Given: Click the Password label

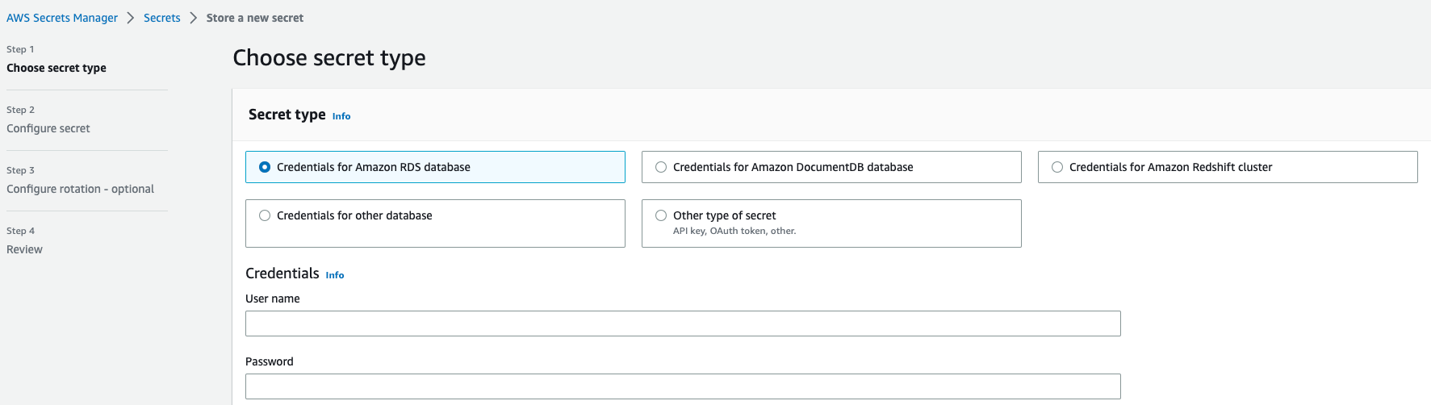Looking at the screenshot, I should [270, 361].
